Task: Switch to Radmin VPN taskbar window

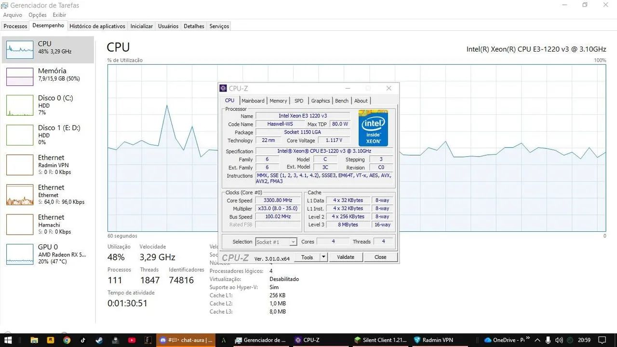Action: tap(439, 340)
